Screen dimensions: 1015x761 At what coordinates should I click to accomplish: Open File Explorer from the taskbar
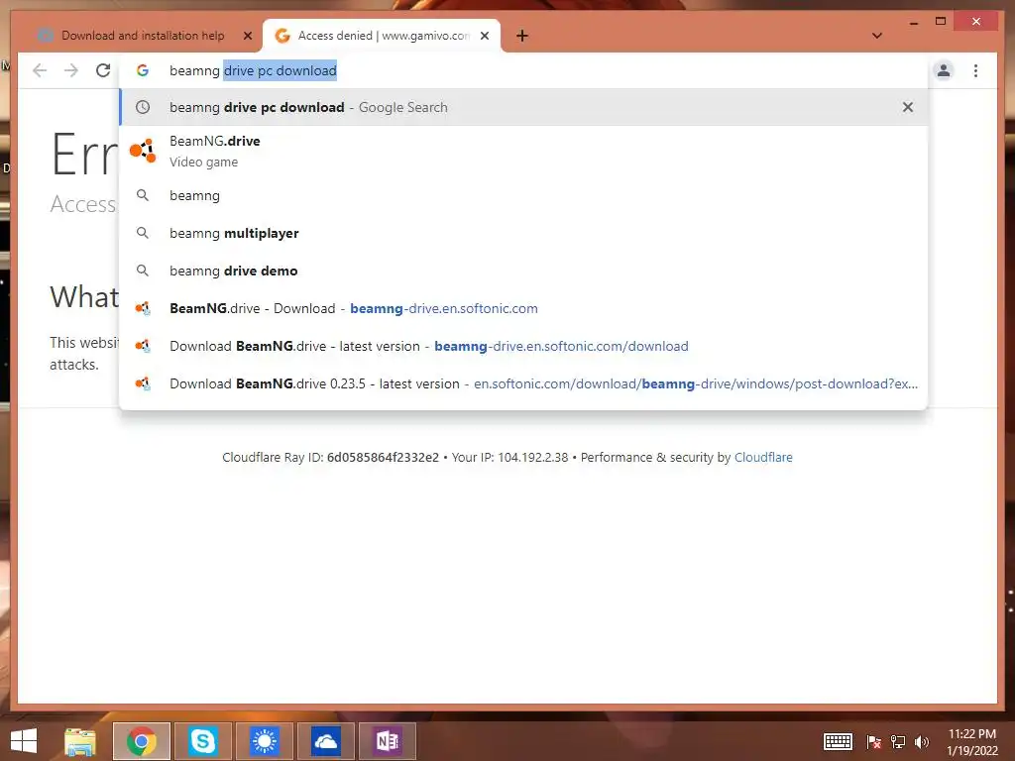[x=80, y=741]
